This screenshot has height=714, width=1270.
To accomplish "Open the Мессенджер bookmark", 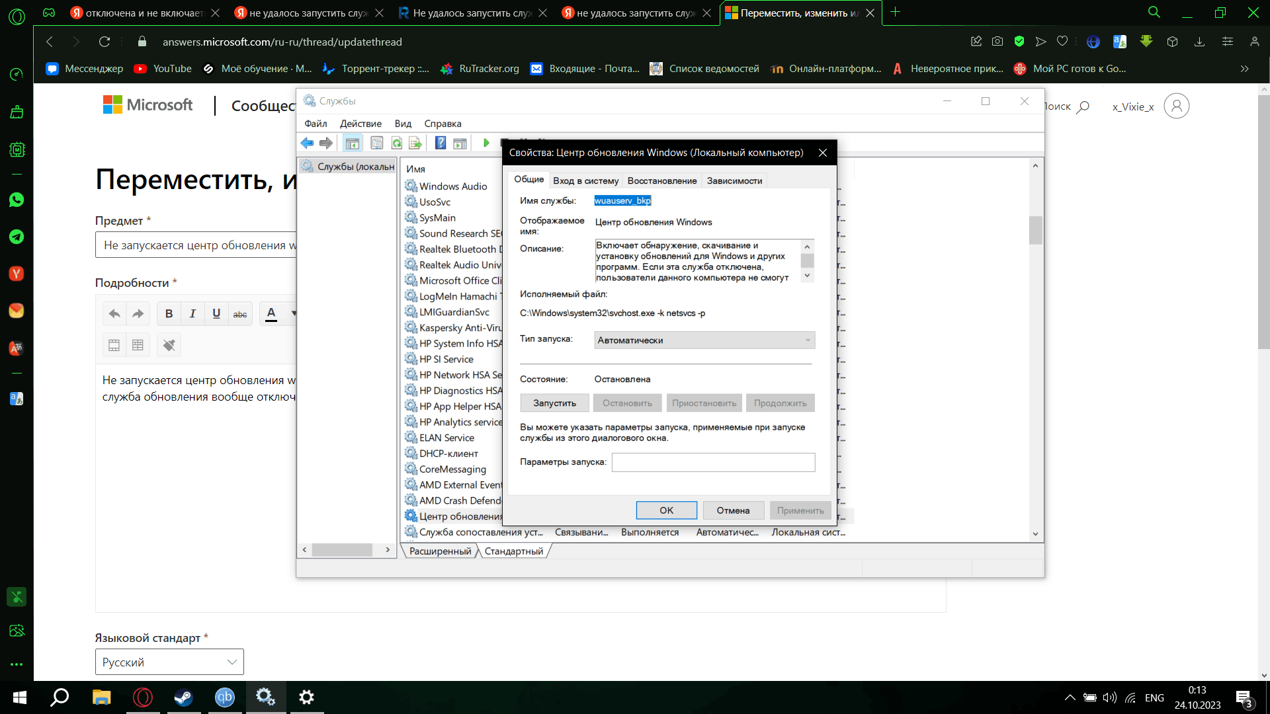I will pyautogui.click(x=85, y=69).
